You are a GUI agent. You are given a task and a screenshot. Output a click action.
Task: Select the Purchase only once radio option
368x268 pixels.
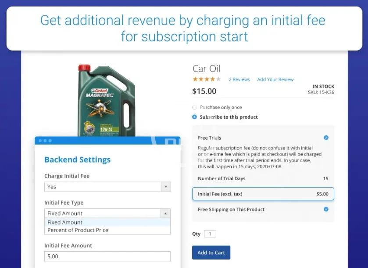click(x=195, y=107)
